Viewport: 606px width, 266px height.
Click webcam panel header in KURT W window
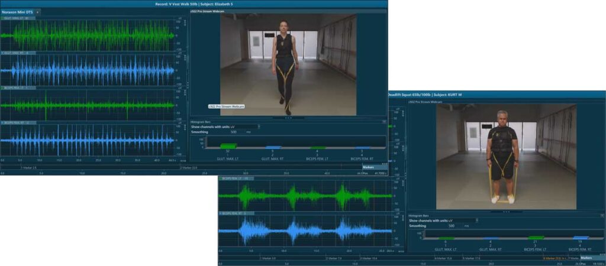click(x=507, y=102)
